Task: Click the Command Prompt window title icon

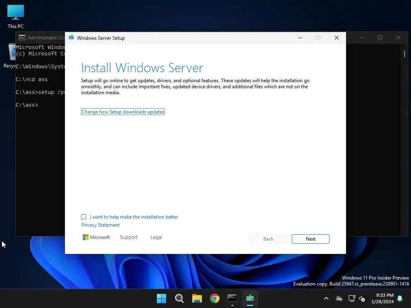Action: tap(22, 38)
